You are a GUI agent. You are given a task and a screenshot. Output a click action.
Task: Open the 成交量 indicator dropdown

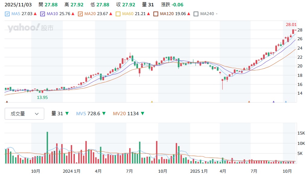[x=24, y=114]
